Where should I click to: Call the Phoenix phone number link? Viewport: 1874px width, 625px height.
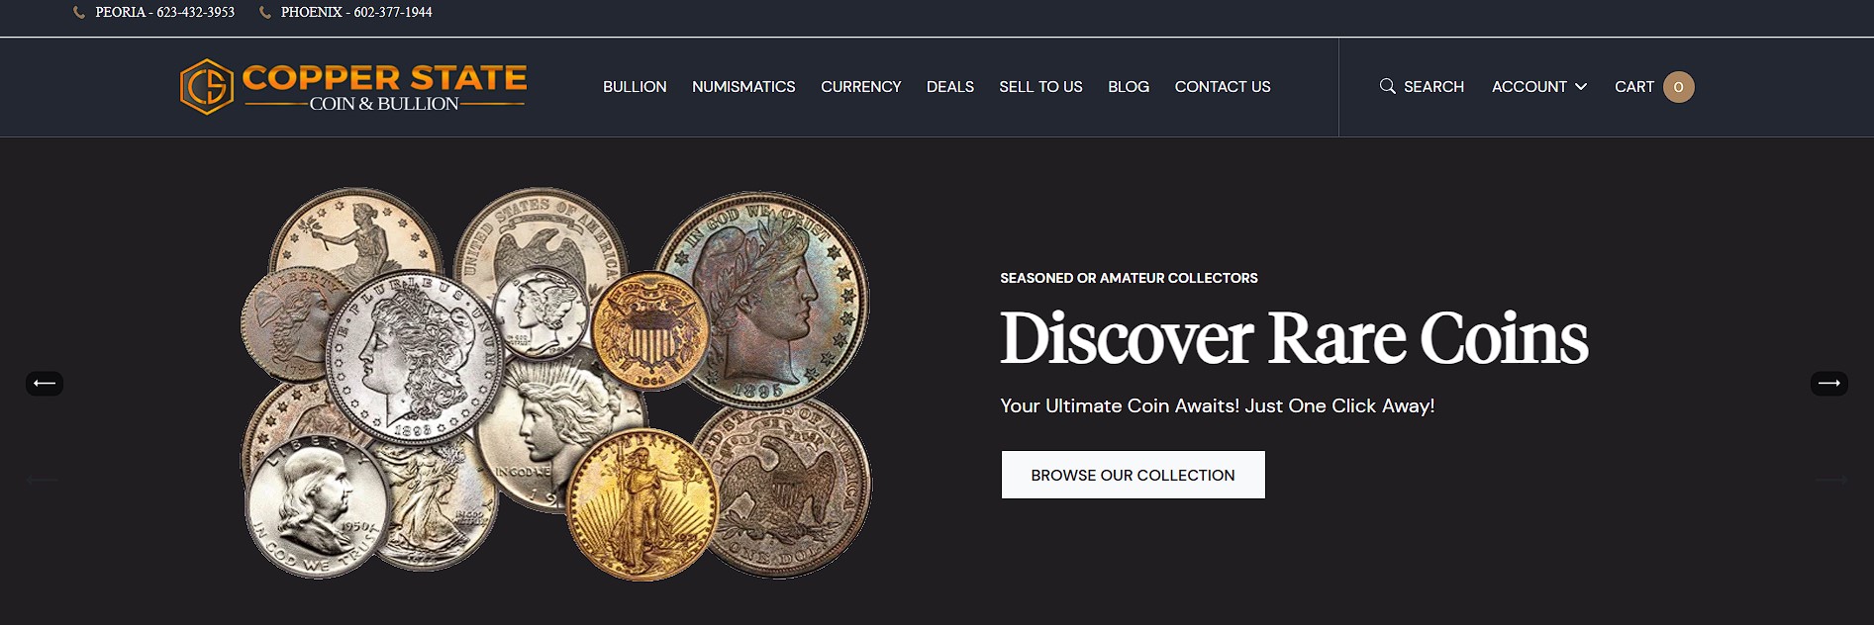pos(356,13)
